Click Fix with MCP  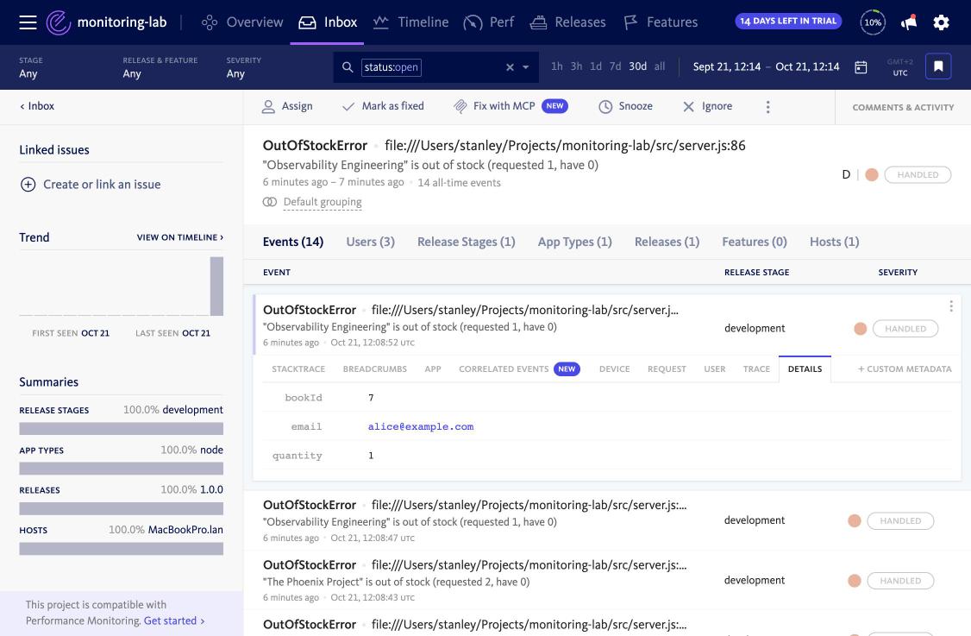(511, 107)
